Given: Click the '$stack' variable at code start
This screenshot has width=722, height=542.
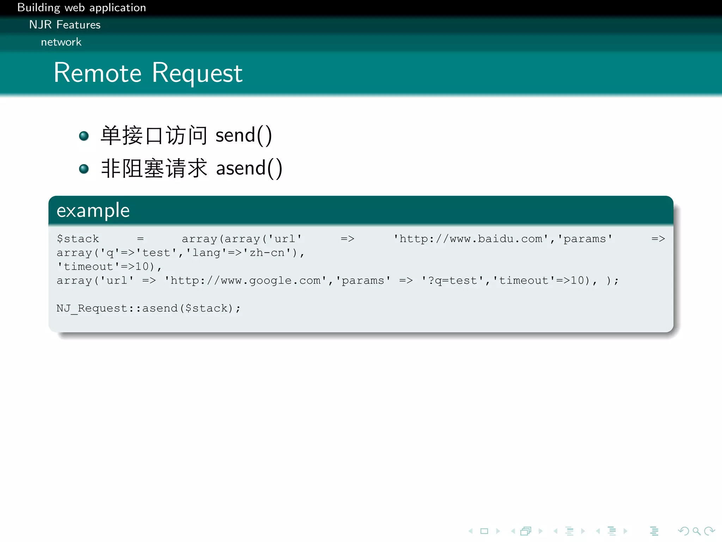Looking at the screenshot, I should tap(78, 239).
